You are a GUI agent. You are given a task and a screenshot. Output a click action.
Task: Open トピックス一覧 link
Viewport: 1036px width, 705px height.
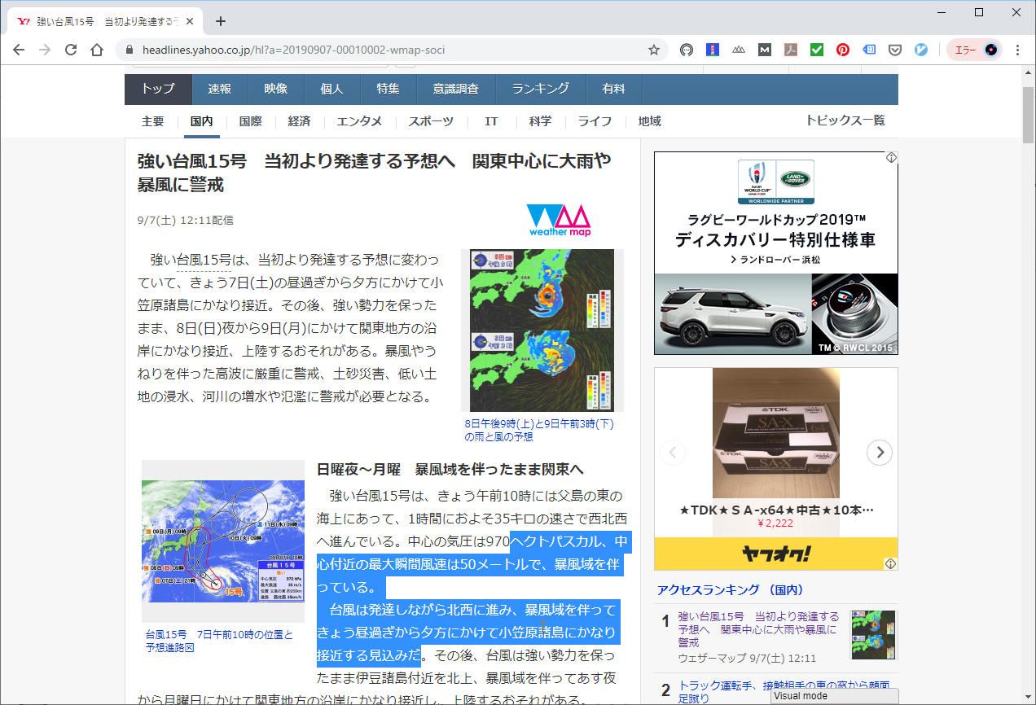point(845,120)
